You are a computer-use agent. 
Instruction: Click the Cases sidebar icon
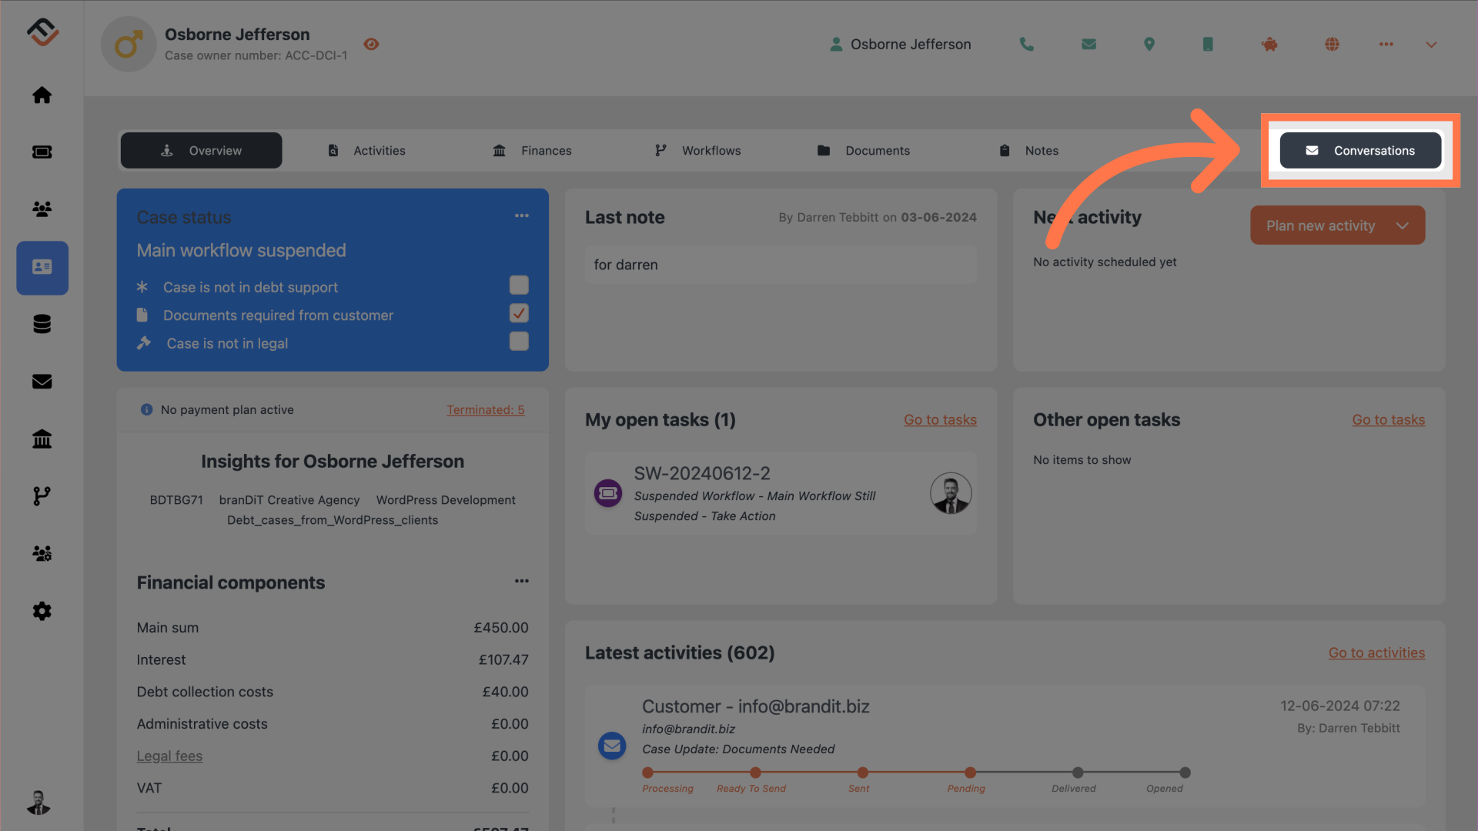[42, 268]
